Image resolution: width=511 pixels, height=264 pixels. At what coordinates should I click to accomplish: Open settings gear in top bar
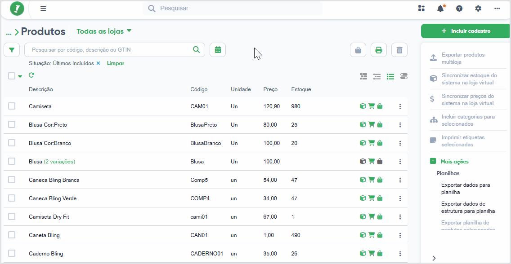[x=478, y=9]
